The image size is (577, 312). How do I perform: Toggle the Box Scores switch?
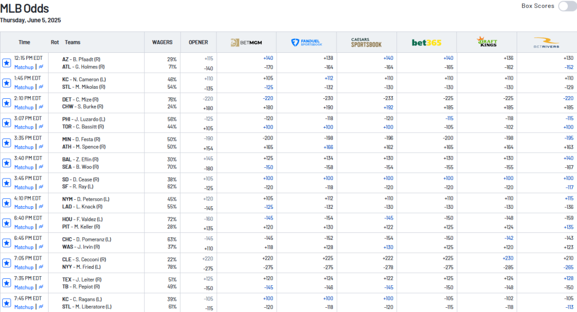click(567, 6)
